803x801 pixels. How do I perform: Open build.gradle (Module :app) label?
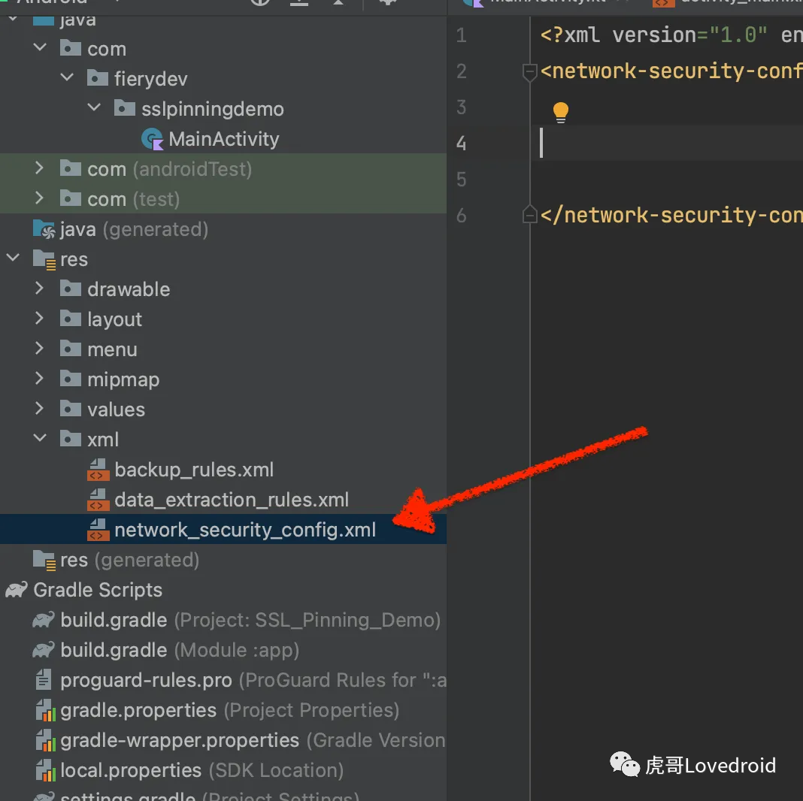pyautogui.click(x=180, y=650)
